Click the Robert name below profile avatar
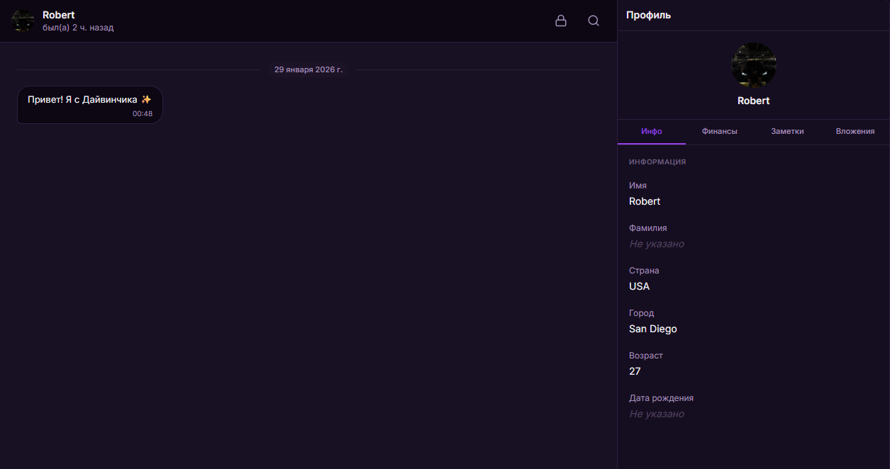The width and height of the screenshot is (890, 469). point(753,101)
